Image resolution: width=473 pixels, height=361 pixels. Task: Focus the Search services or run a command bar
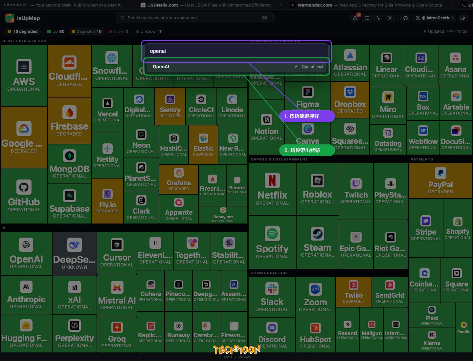click(x=195, y=18)
